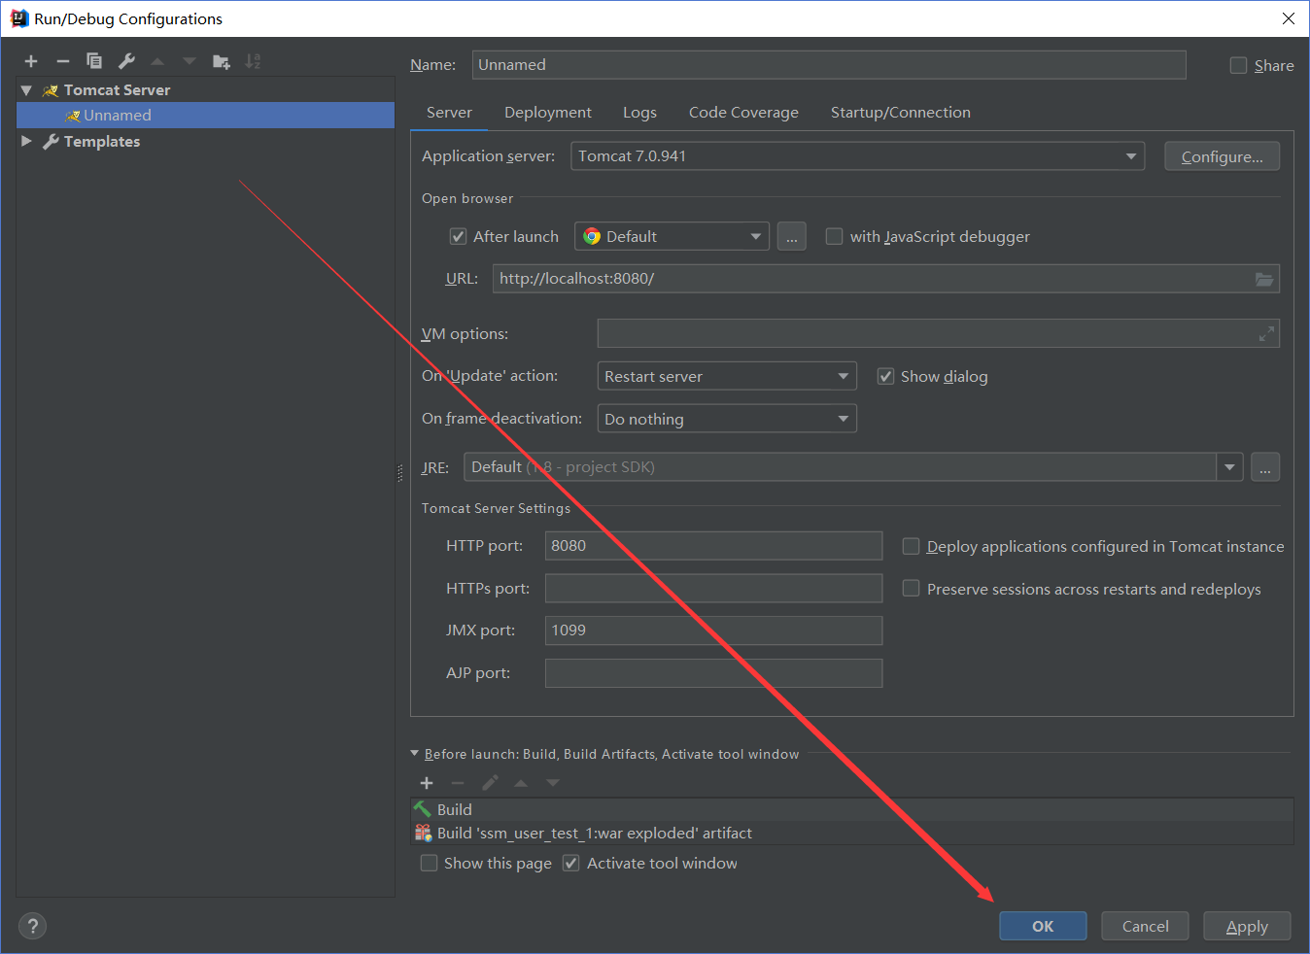Close the Run/Debug Configurations dialog
The height and width of the screenshot is (954, 1310).
click(x=1288, y=18)
